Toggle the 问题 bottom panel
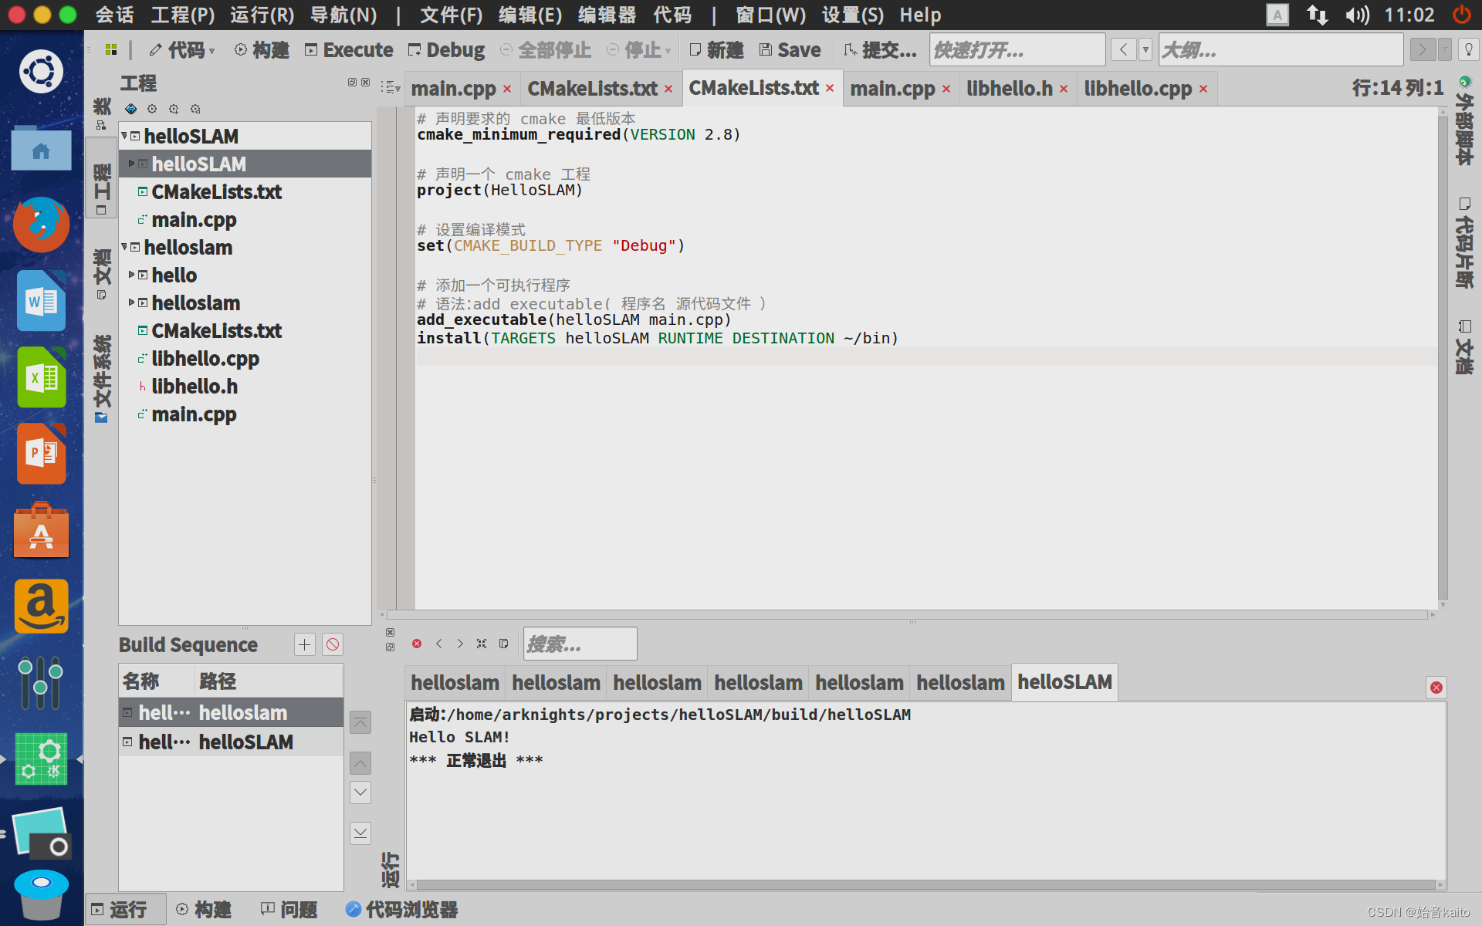Viewport: 1482px width, 926px height. (x=289, y=910)
